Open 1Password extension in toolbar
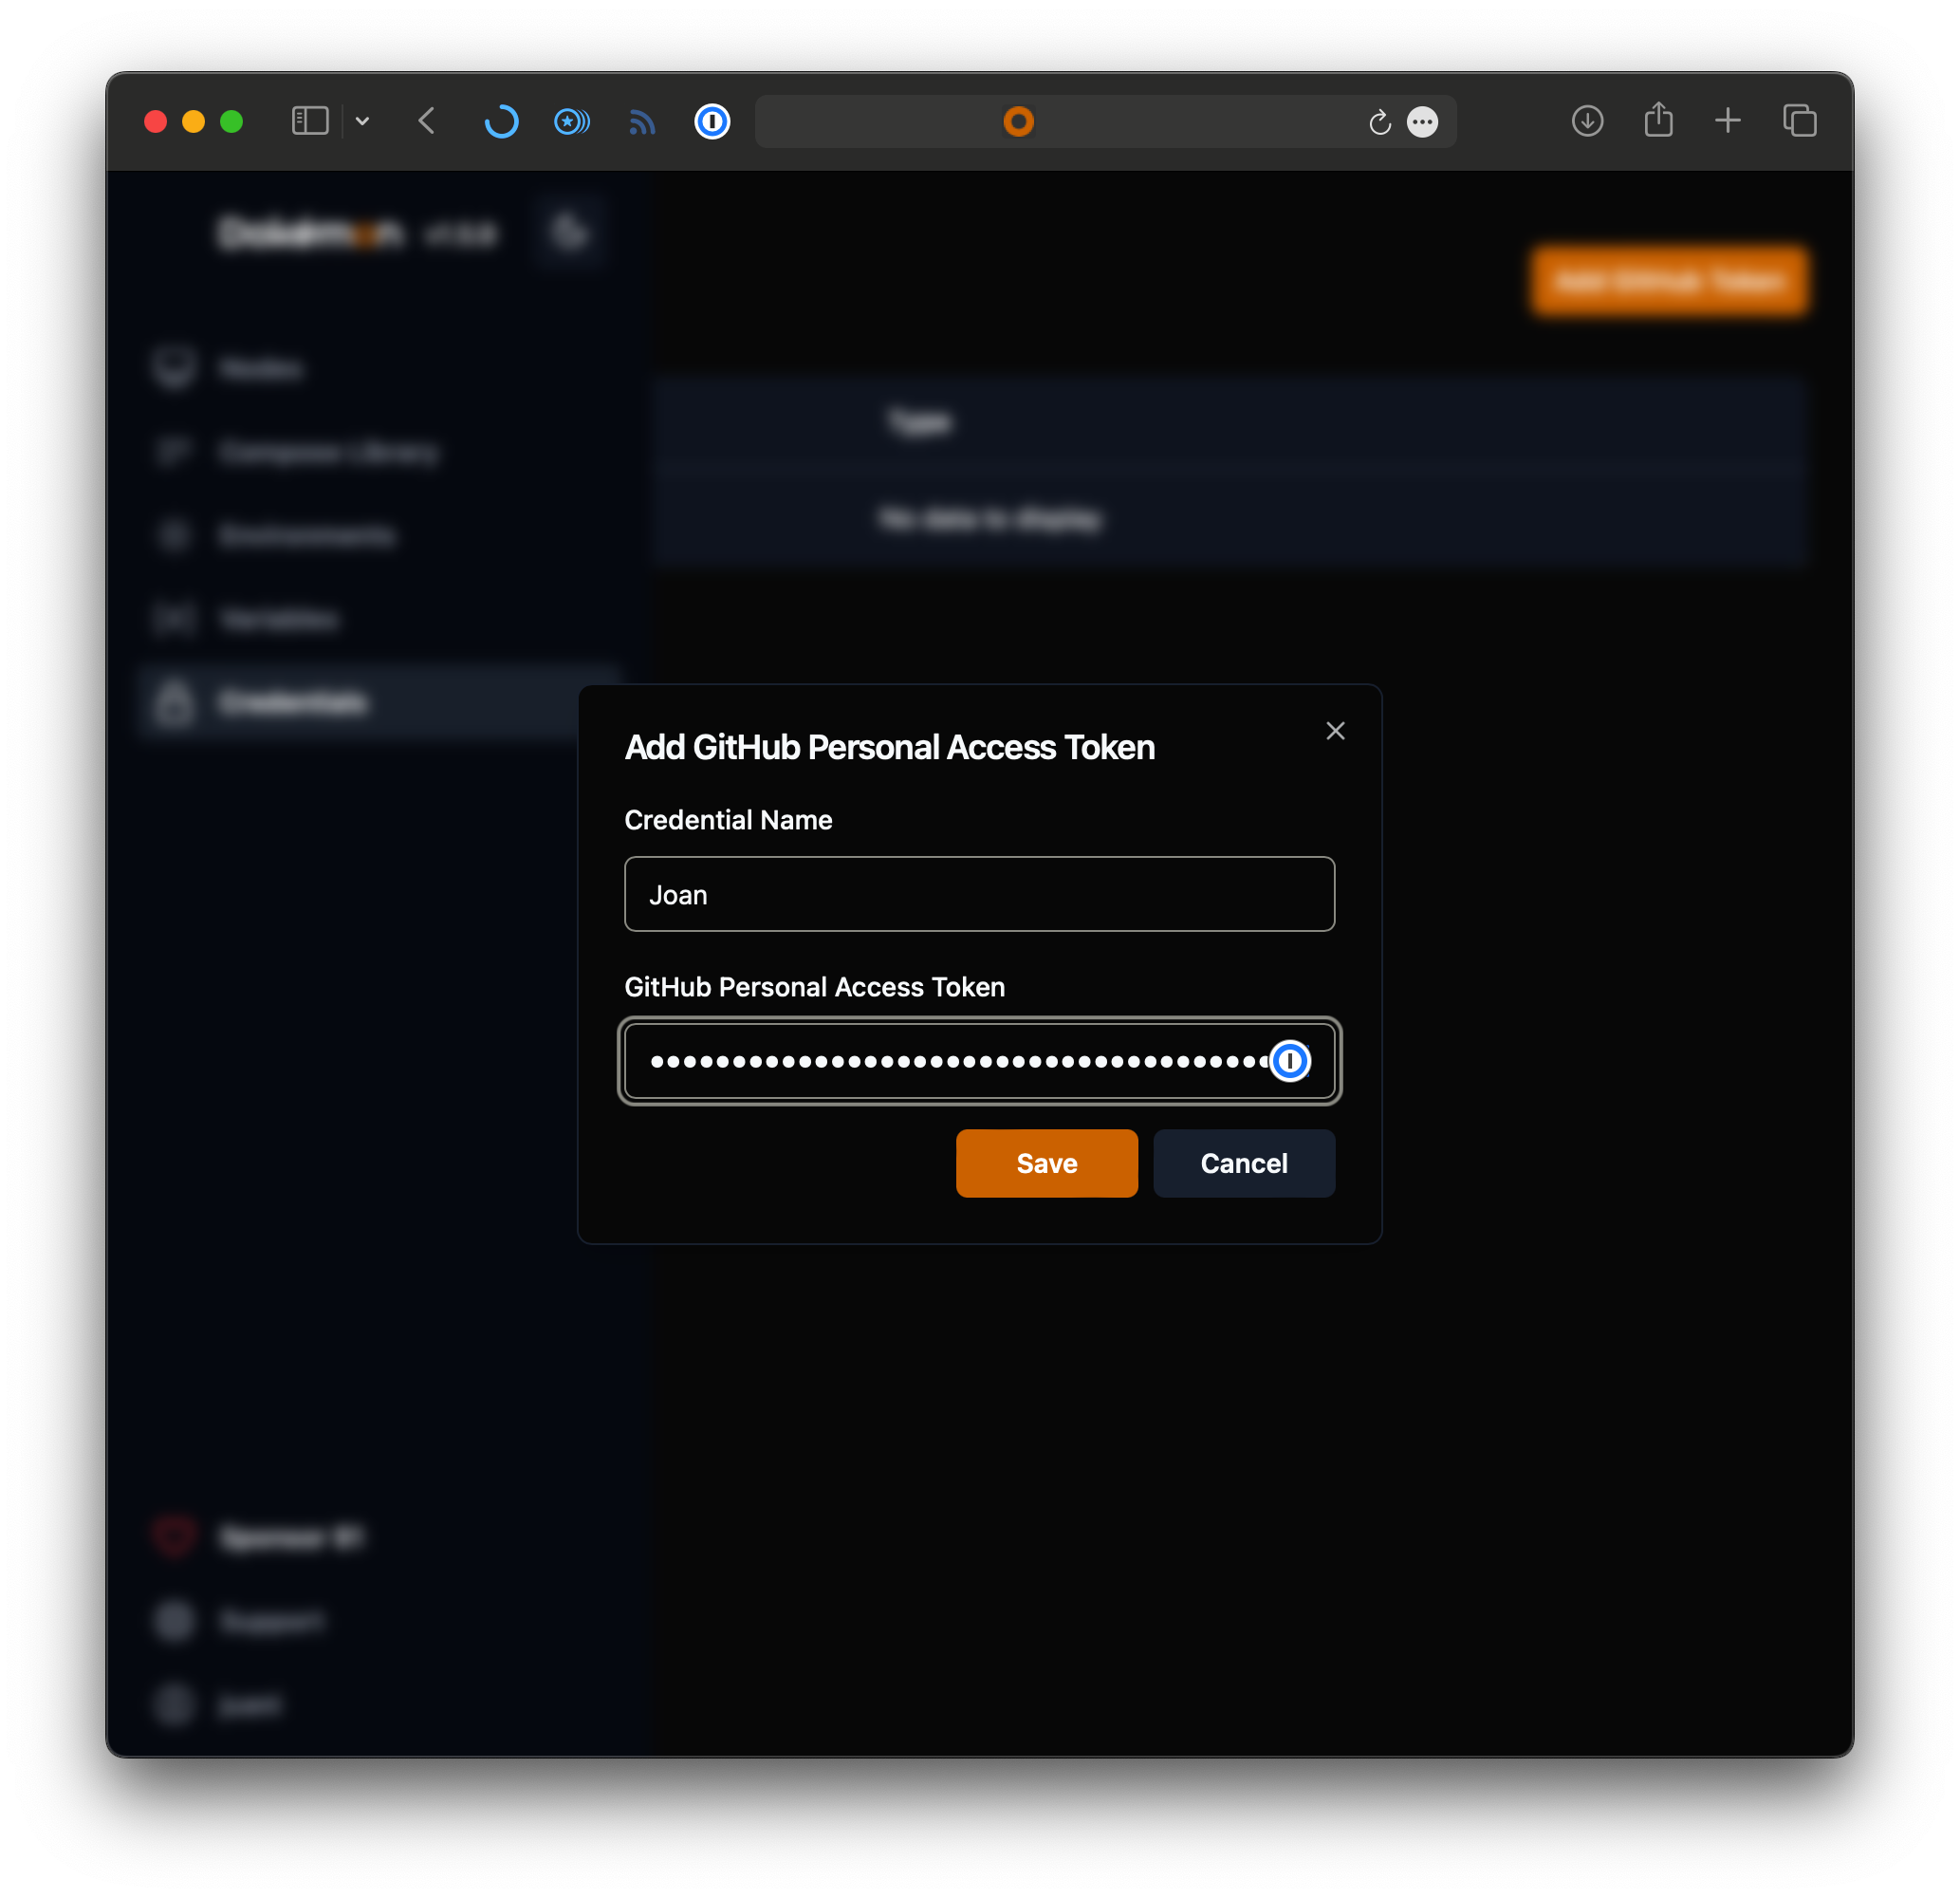The width and height of the screenshot is (1960, 1898). point(712,121)
